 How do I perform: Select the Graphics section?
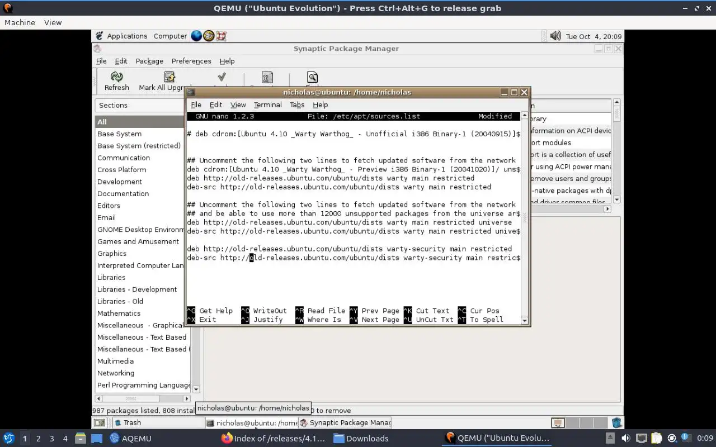coord(112,254)
